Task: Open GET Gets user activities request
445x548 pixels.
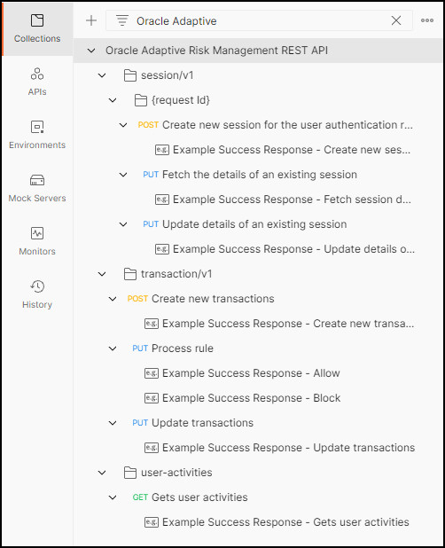Action: pos(190,497)
